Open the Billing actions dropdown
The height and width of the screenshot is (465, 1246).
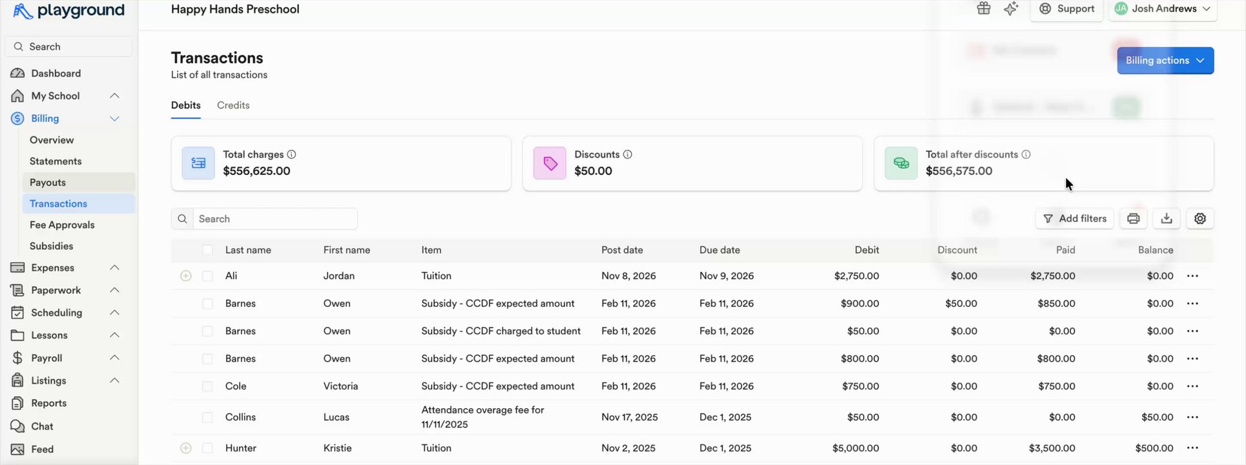click(x=1165, y=60)
